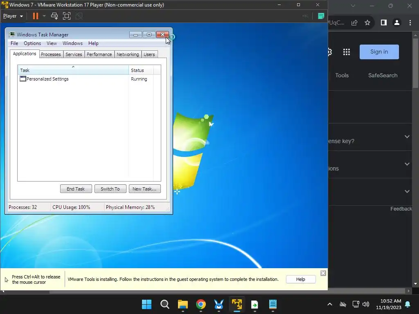Image resolution: width=419 pixels, height=314 pixels.
Task: Close the Windows Task Manager window
Action: [x=162, y=35]
